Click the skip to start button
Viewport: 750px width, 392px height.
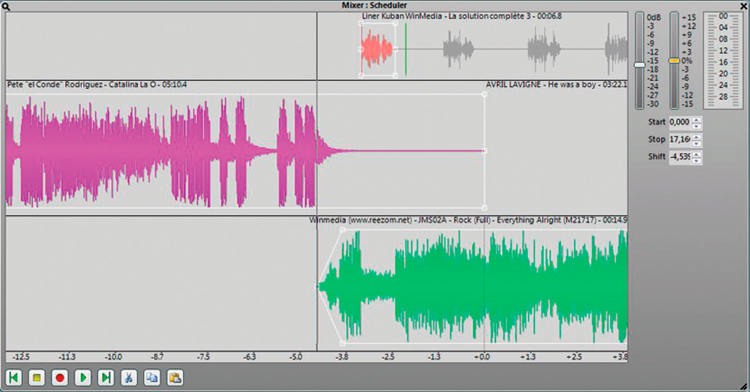(x=13, y=378)
